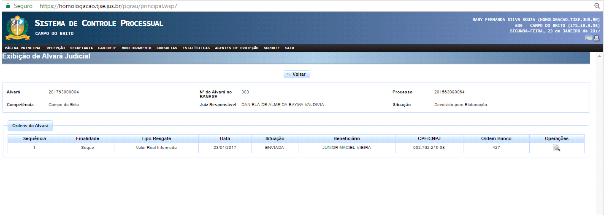Click the court coat of arms logo
The height and width of the screenshot is (215, 604).
[17, 28]
